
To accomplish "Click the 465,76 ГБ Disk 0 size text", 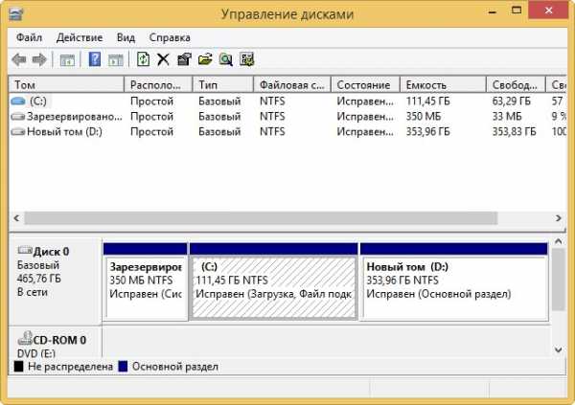I will 39,279.
